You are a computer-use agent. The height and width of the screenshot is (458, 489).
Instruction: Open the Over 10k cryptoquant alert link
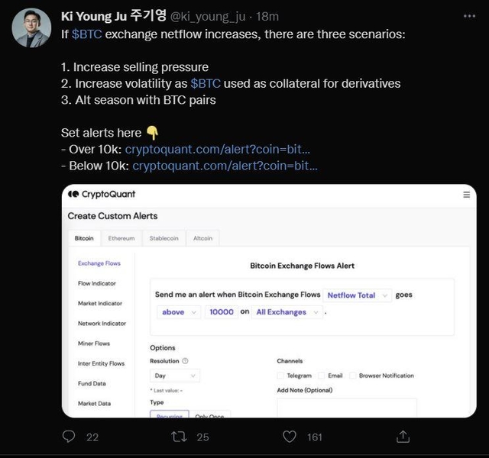[x=217, y=149]
